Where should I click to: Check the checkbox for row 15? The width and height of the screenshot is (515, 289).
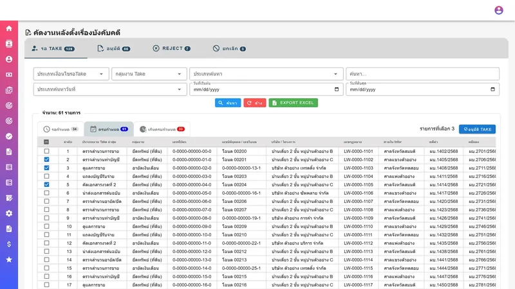[46, 268]
